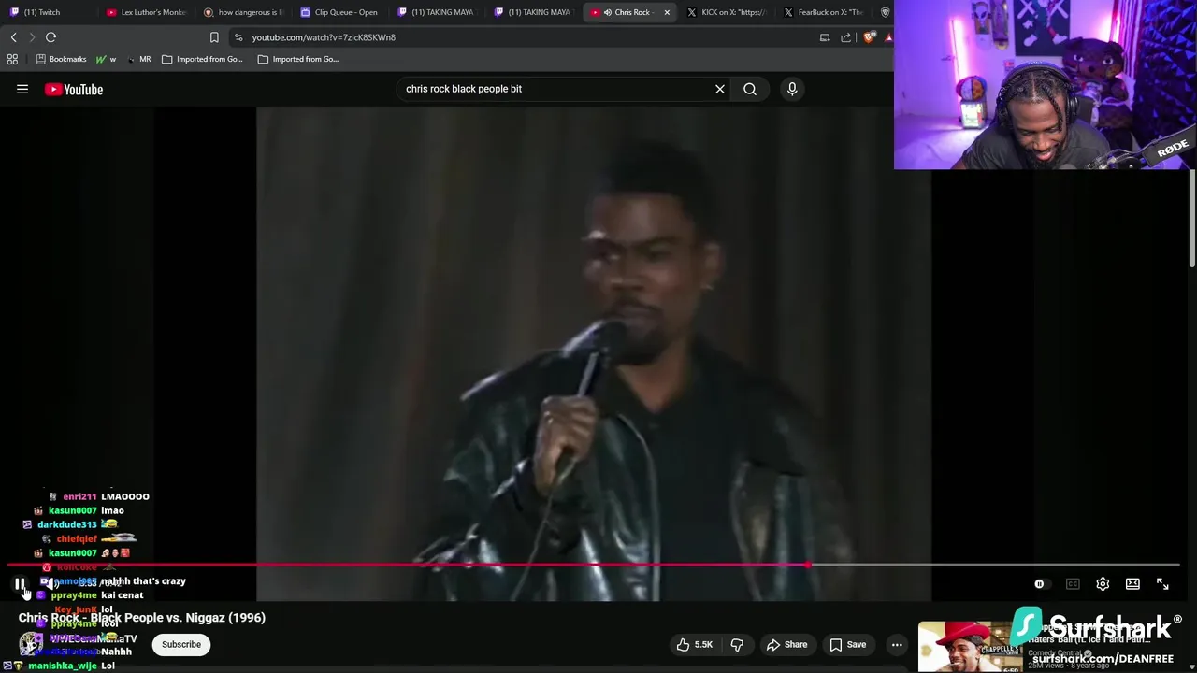Close the active Chris Rock tab
The image size is (1197, 673).
tap(667, 12)
